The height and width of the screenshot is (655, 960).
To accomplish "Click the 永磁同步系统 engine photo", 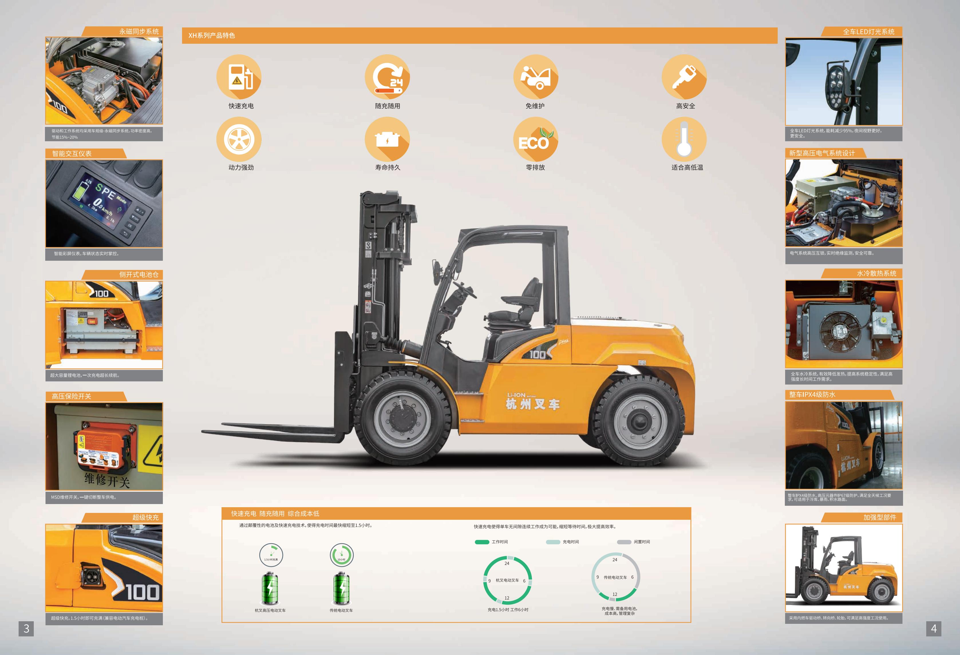I will [x=104, y=81].
